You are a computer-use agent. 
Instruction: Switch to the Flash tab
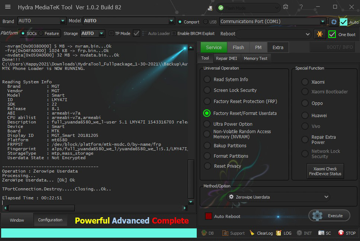click(x=238, y=48)
